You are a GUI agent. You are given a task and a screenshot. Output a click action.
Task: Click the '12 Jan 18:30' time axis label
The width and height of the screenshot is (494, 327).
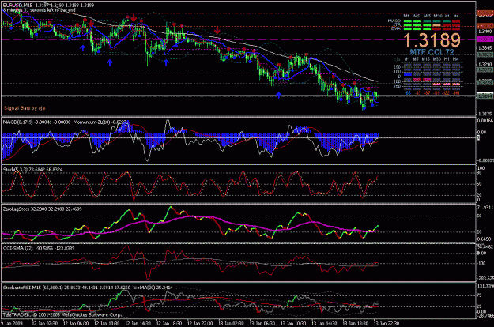(169, 323)
